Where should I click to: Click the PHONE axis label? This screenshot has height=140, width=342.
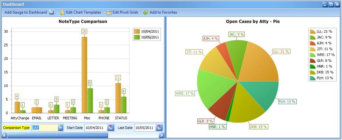[104, 118]
